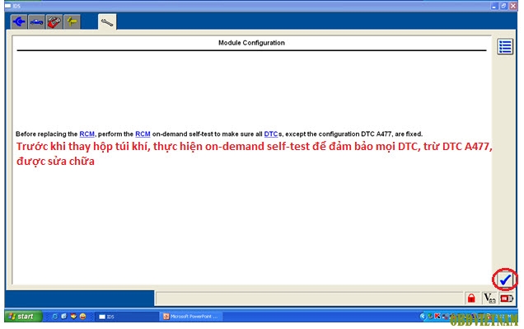Screen dimensions: 524x329
Task: Click the first RCM hyperlink
Action: pyautogui.click(x=87, y=134)
